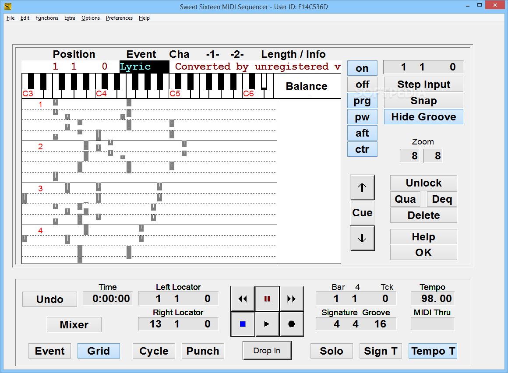508x373 pixels.
Task: Click the Time display 0:00:00
Action: [x=108, y=299]
